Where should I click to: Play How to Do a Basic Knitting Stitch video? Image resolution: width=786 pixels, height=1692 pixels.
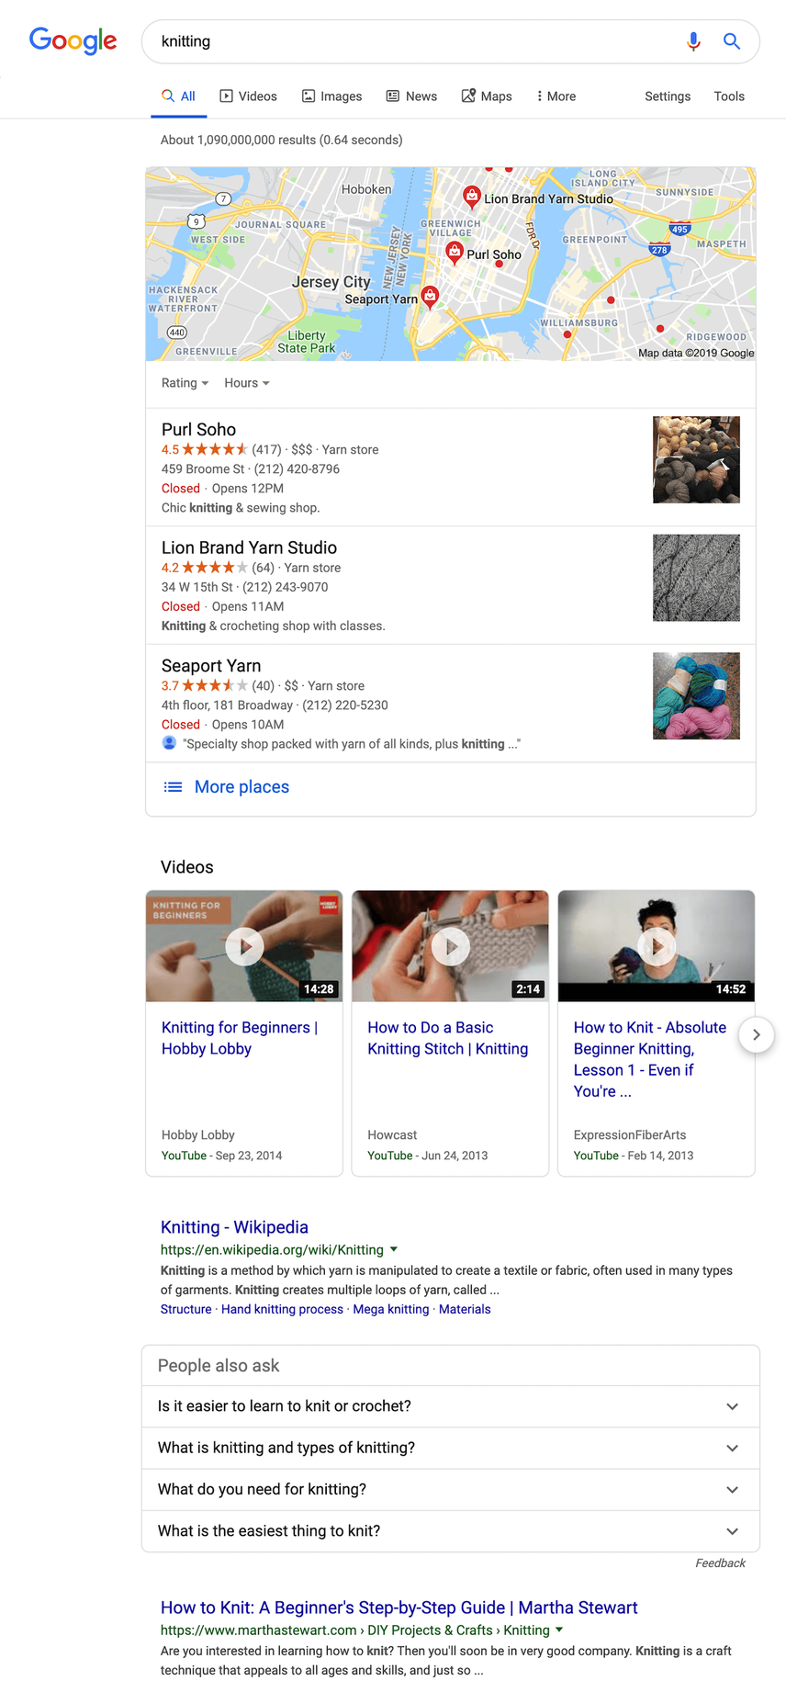point(451,946)
